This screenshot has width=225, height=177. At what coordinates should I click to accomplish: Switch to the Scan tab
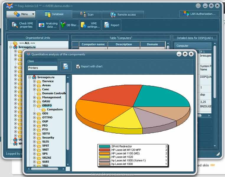[87, 14]
